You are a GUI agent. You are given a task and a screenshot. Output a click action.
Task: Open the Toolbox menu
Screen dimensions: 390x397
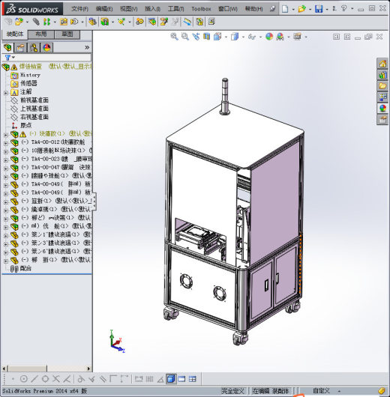201,9
